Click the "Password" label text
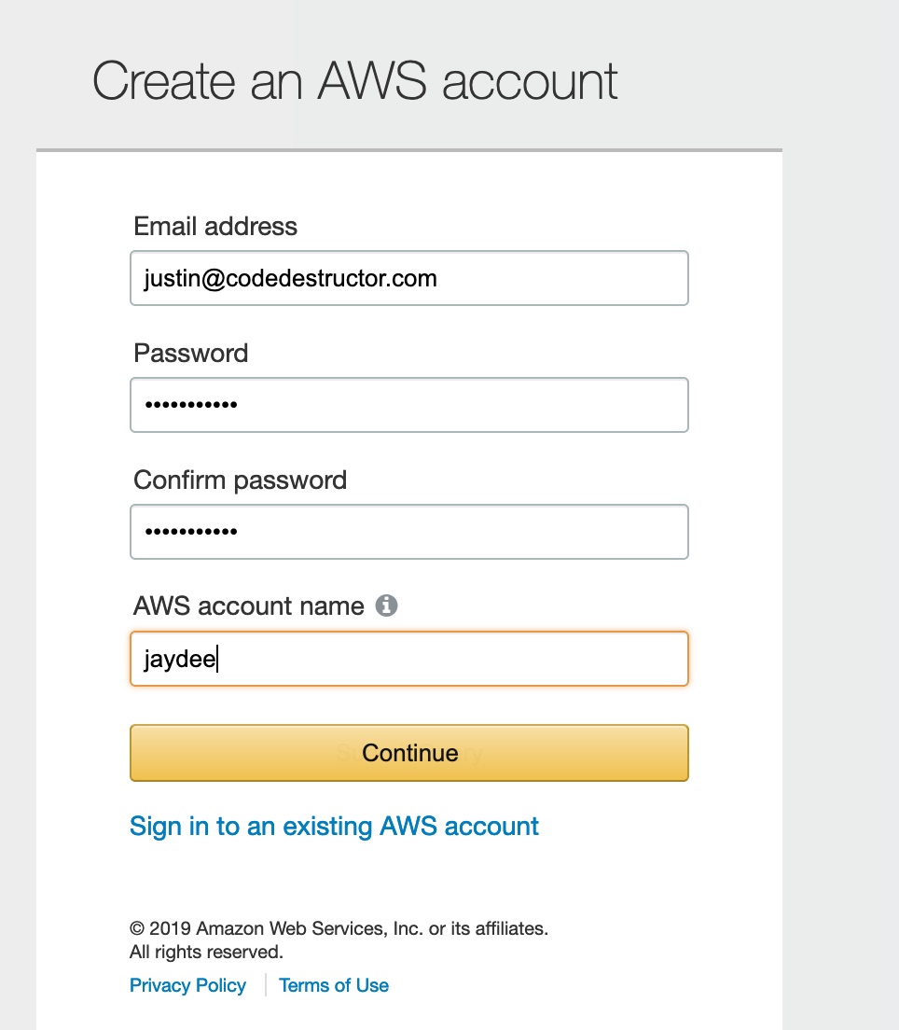899x1030 pixels. 191,353
